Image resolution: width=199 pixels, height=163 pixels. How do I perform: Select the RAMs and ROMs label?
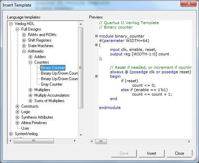coord(42,35)
